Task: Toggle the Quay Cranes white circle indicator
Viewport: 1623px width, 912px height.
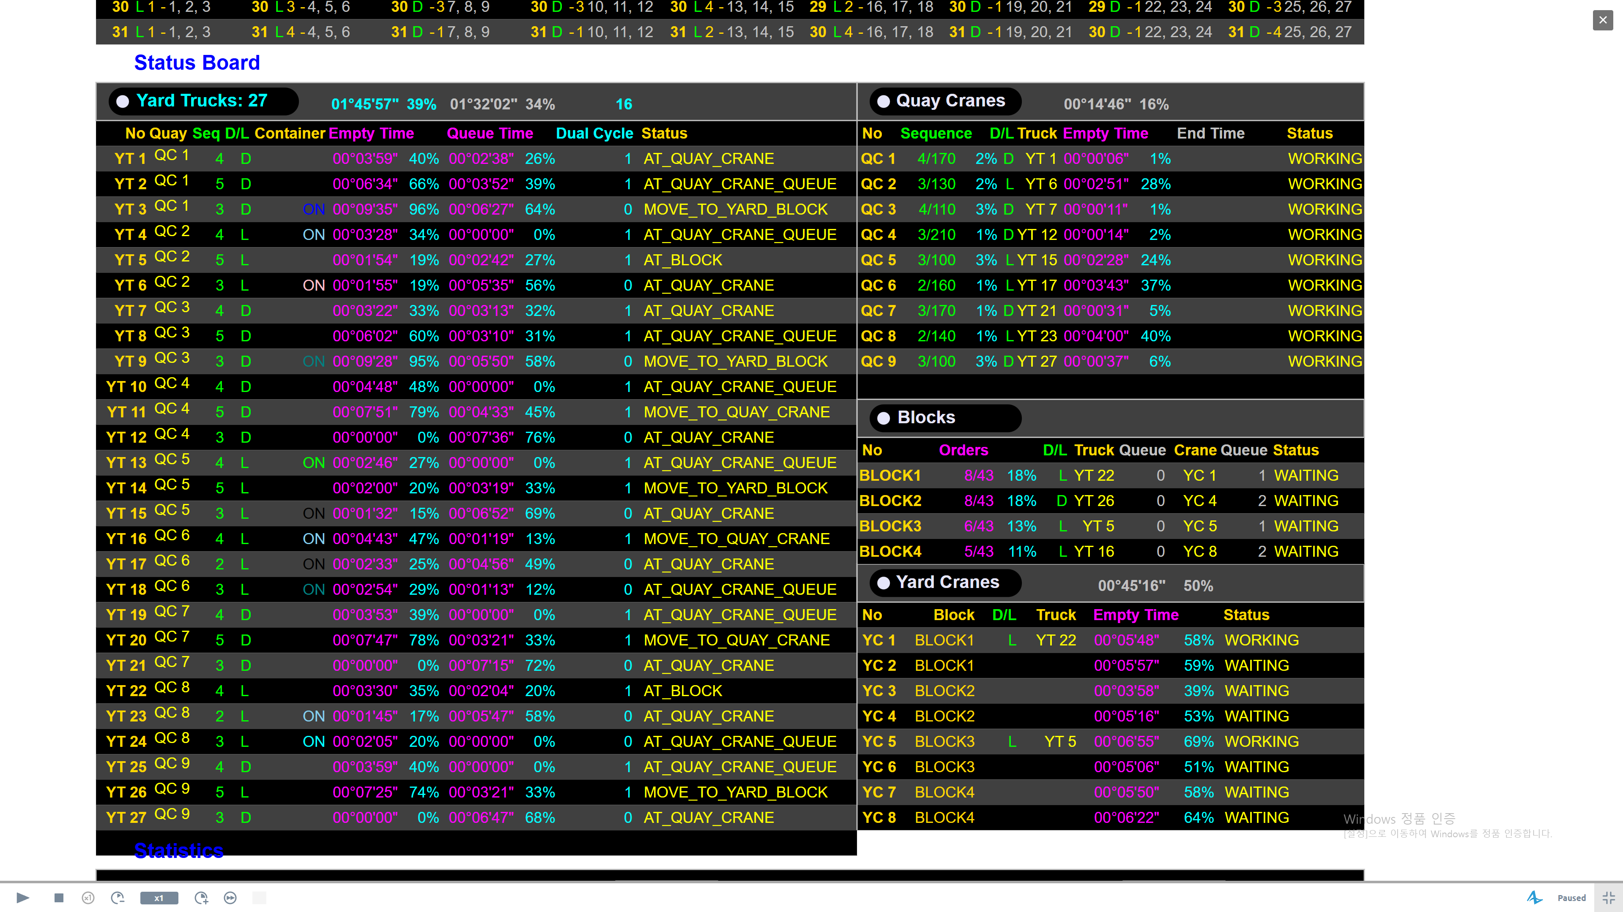Action: click(884, 101)
